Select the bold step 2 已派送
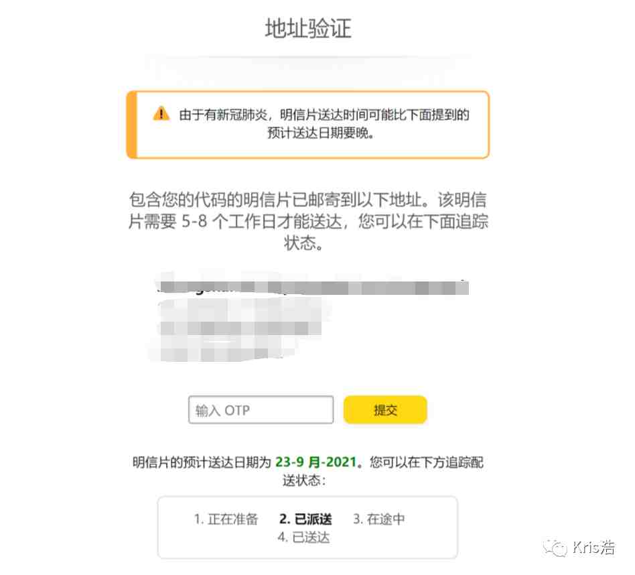Image resolution: width=635 pixels, height=575 pixels. pyautogui.click(x=305, y=519)
